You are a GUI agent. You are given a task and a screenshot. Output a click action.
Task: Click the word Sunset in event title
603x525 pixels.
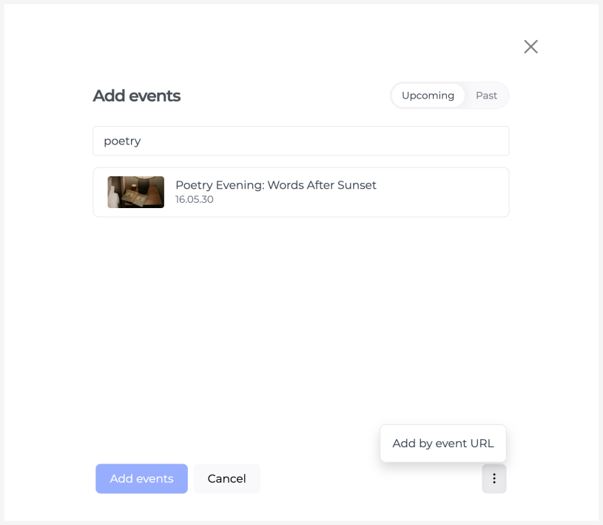tap(357, 185)
